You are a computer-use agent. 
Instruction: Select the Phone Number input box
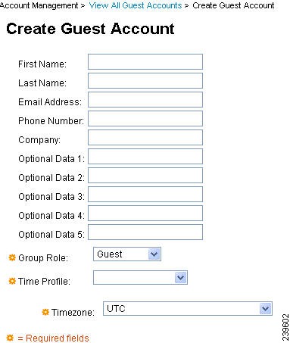pos(145,119)
